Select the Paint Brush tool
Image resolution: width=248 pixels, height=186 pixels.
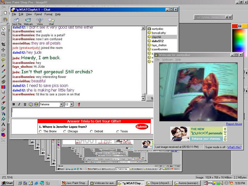coord(3,76)
